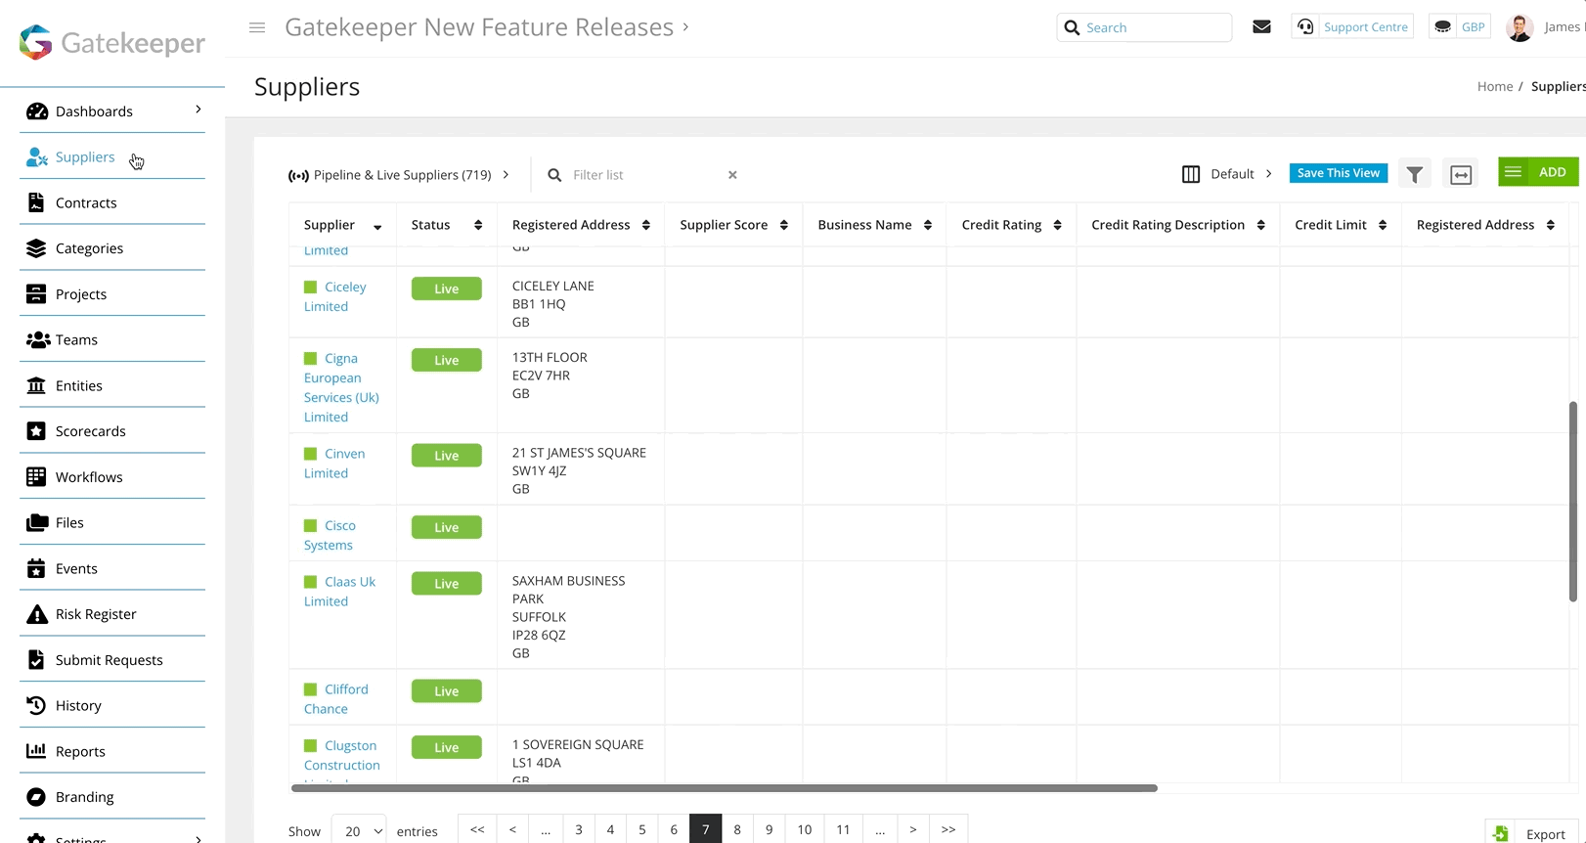Open the Cigna European Services supplier link
Viewport: 1586px width, 843px height.
click(x=341, y=387)
